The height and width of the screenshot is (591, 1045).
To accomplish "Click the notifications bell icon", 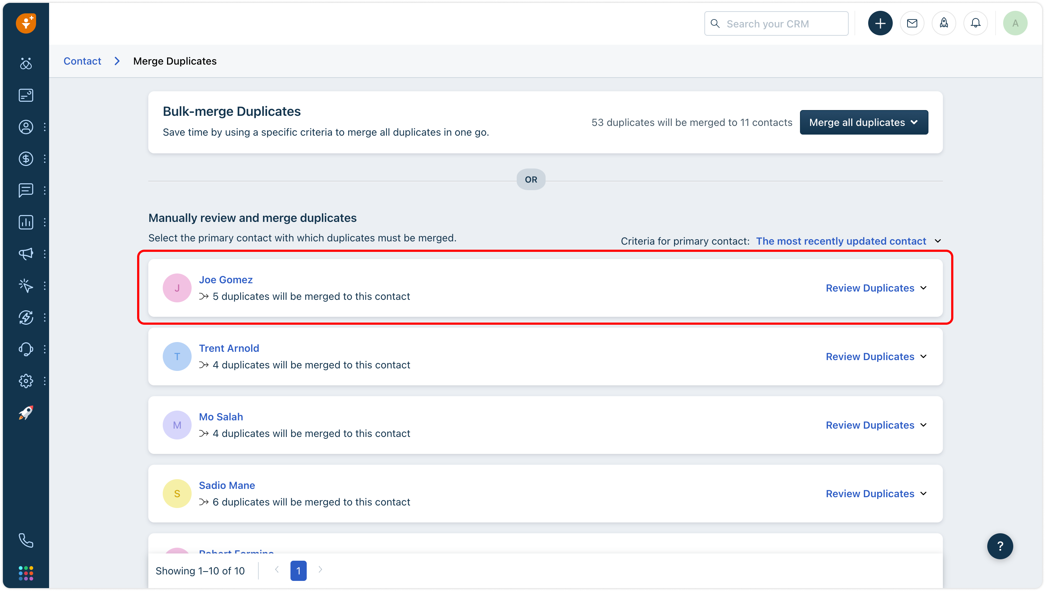I will (x=976, y=23).
